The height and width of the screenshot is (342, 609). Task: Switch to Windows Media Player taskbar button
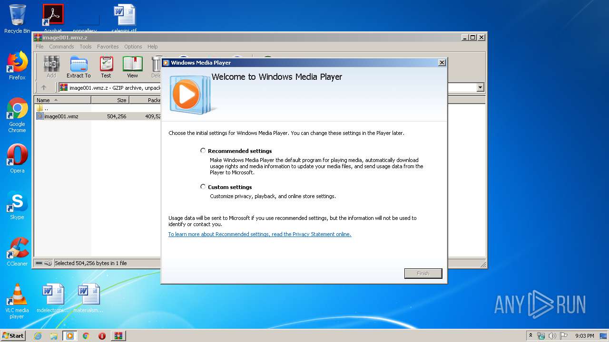pyautogui.click(x=70, y=336)
